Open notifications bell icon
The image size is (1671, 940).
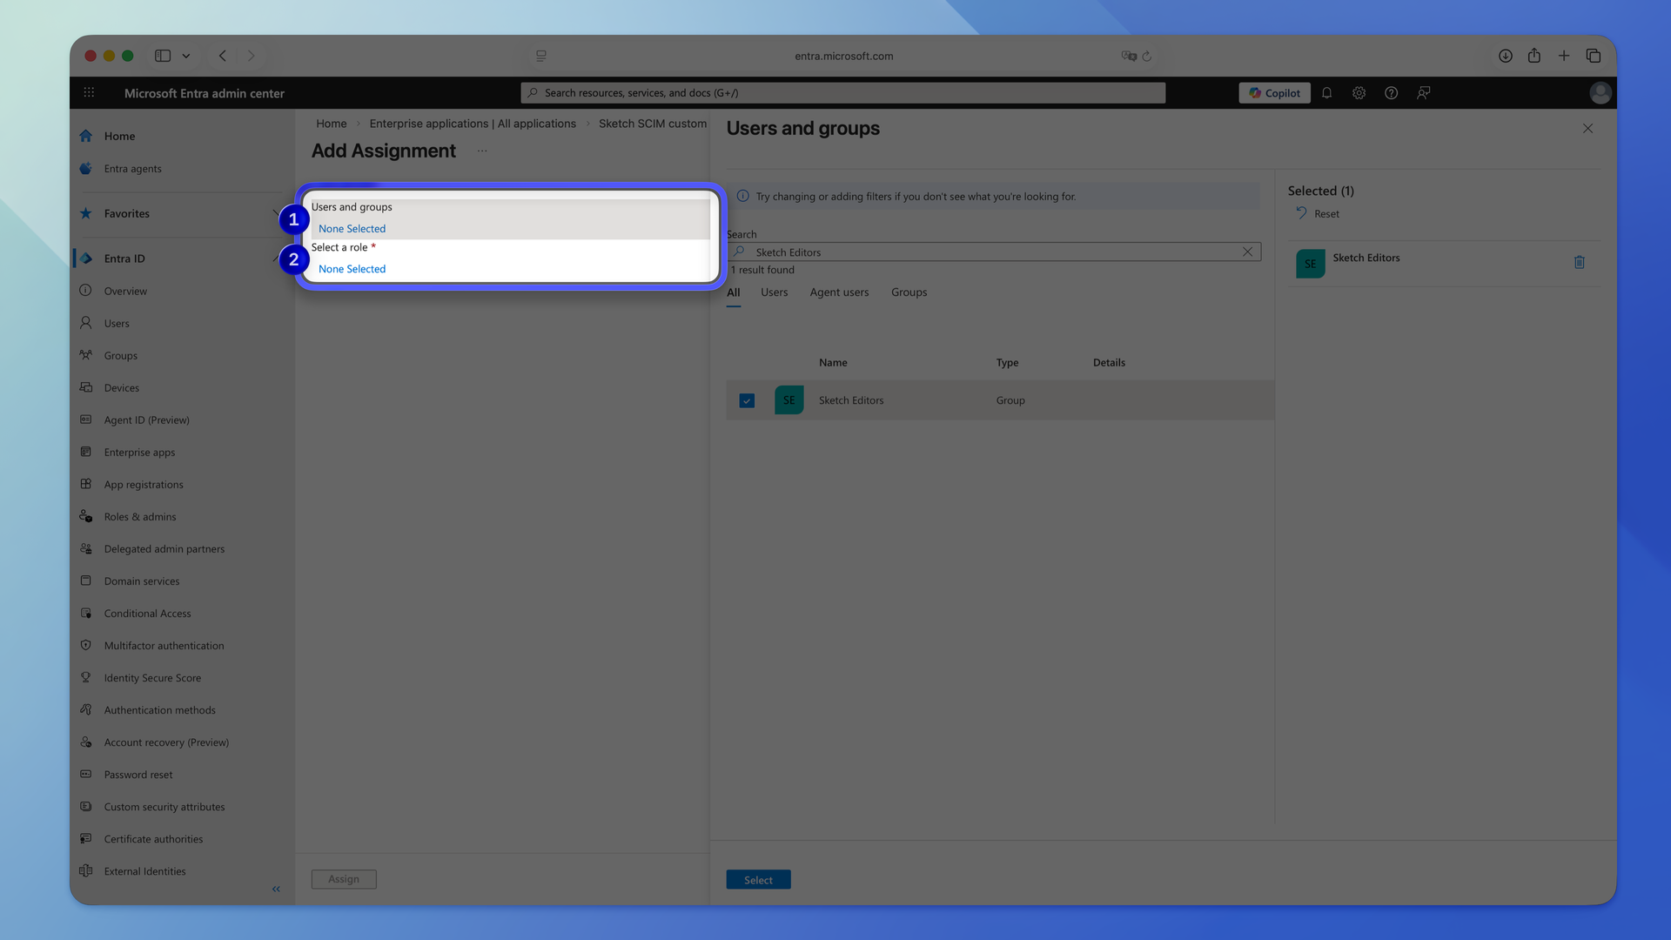coord(1326,92)
